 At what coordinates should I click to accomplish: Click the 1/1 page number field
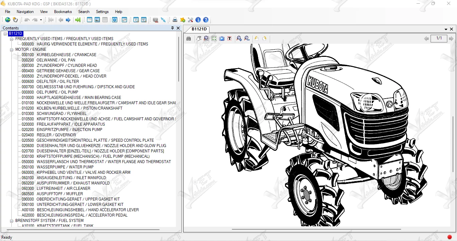pyautogui.click(x=439, y=38)
